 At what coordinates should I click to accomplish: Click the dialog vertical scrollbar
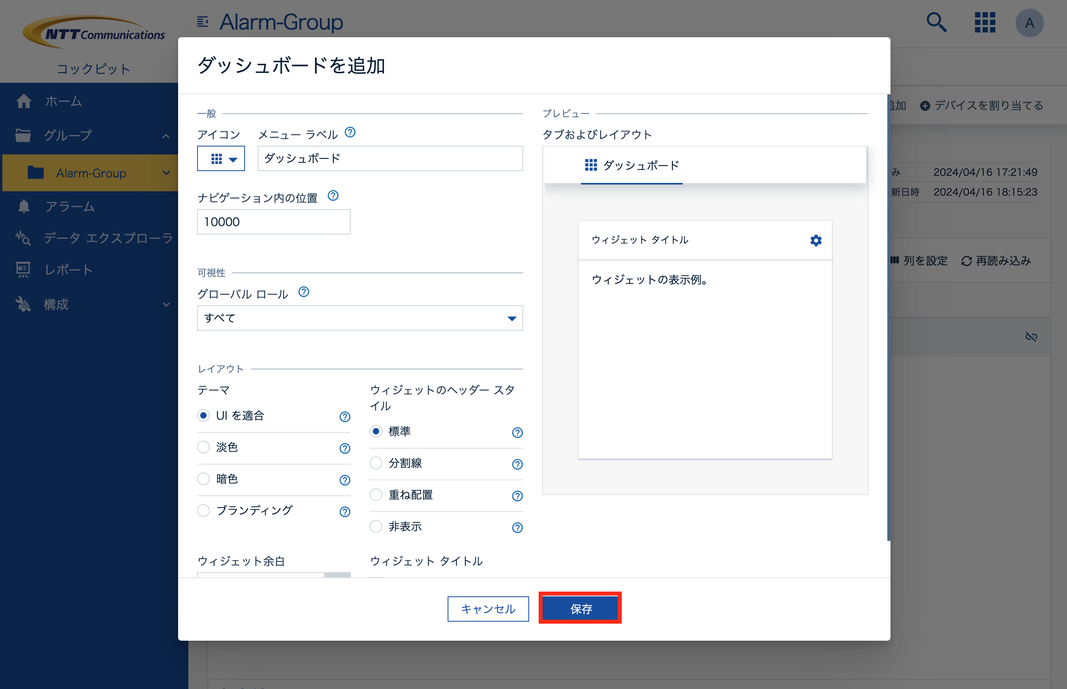[889, 318]
